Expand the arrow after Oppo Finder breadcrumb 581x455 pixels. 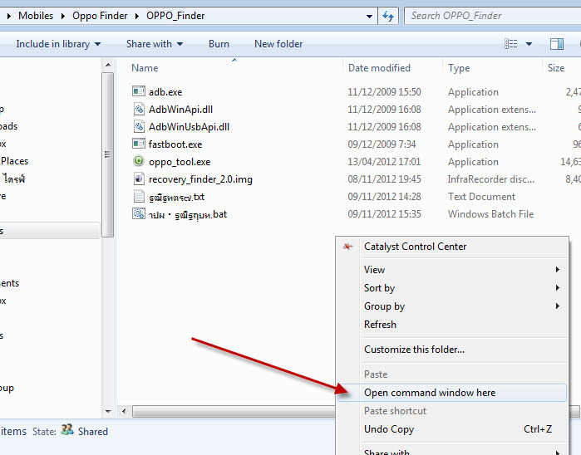136,16
